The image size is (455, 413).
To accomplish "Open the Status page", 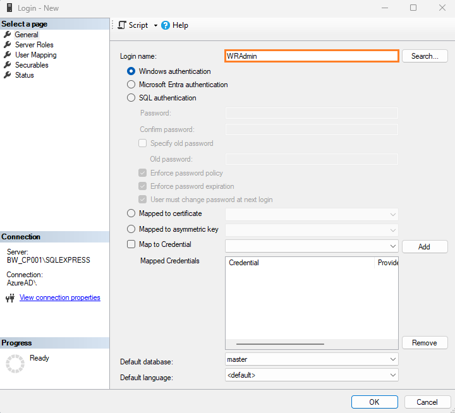I will click(25, 75).
